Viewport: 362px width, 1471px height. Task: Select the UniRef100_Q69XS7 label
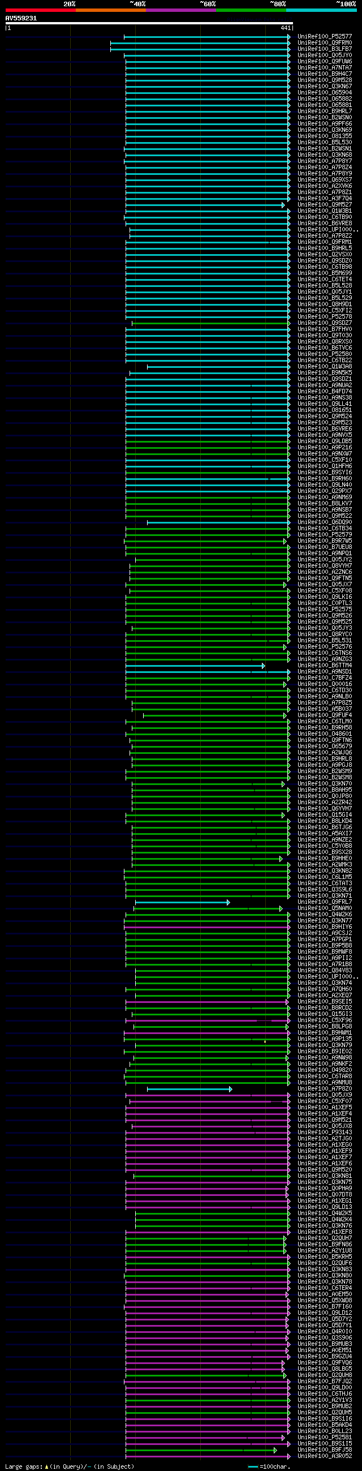click(324, 180)
